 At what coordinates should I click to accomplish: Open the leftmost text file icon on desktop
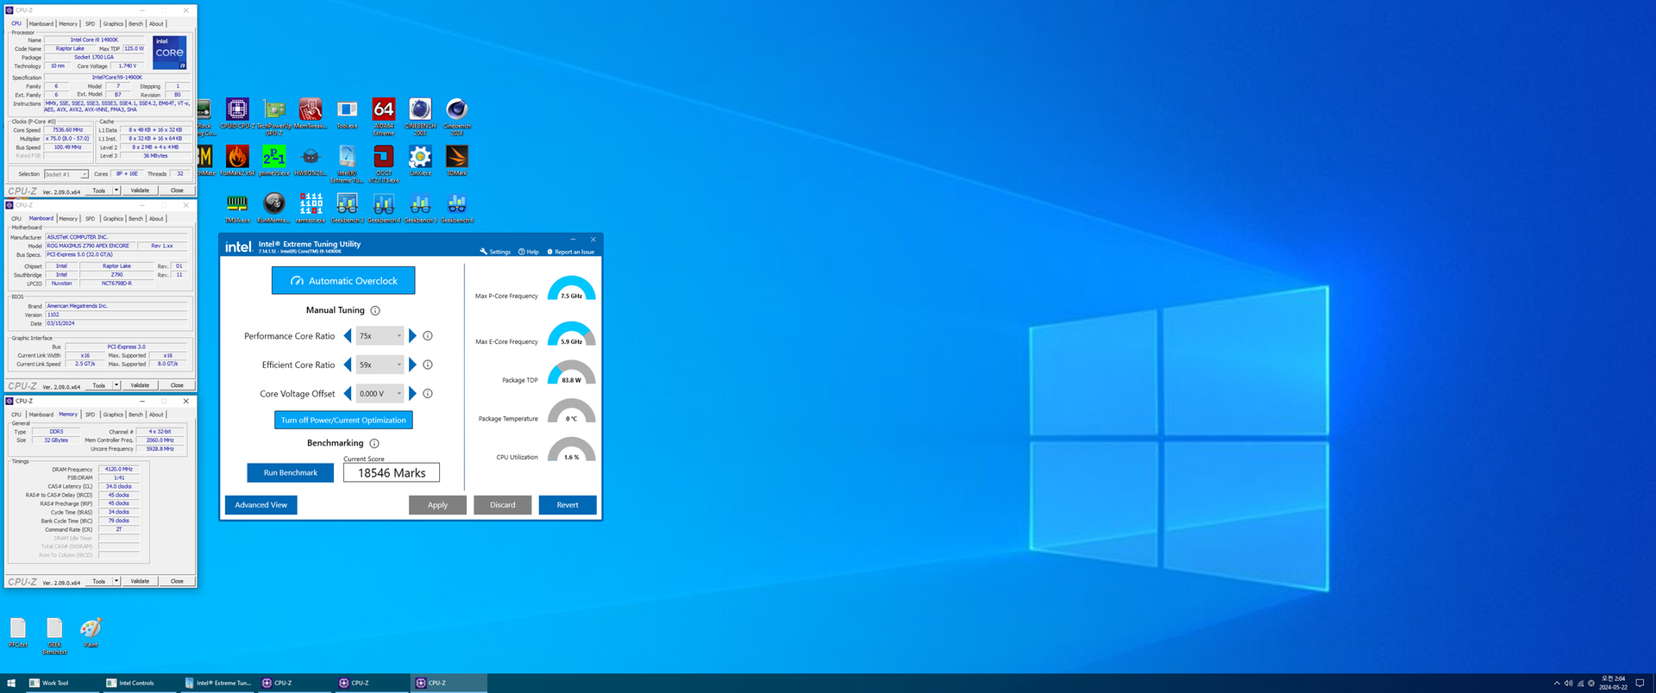coord(18,632)
